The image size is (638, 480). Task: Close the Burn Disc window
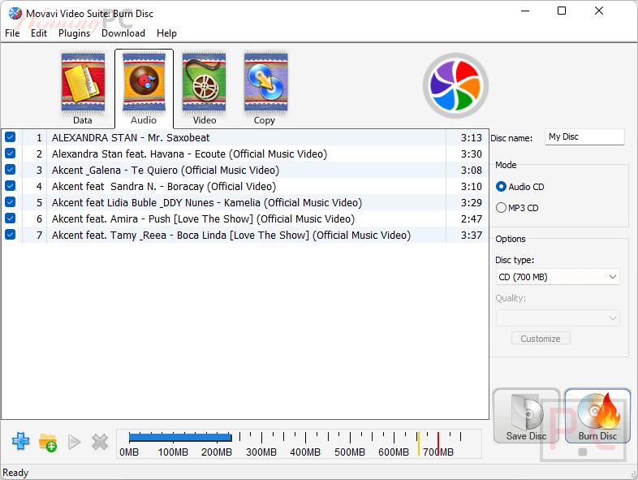tap(599, 11)
